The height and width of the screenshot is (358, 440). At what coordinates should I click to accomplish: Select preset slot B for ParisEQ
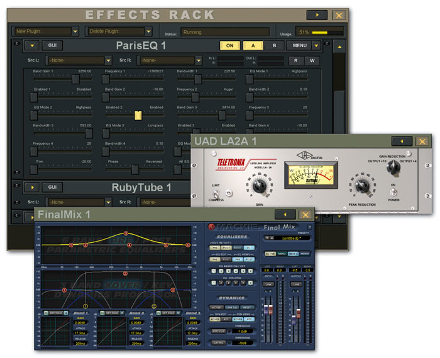point(274,45)
